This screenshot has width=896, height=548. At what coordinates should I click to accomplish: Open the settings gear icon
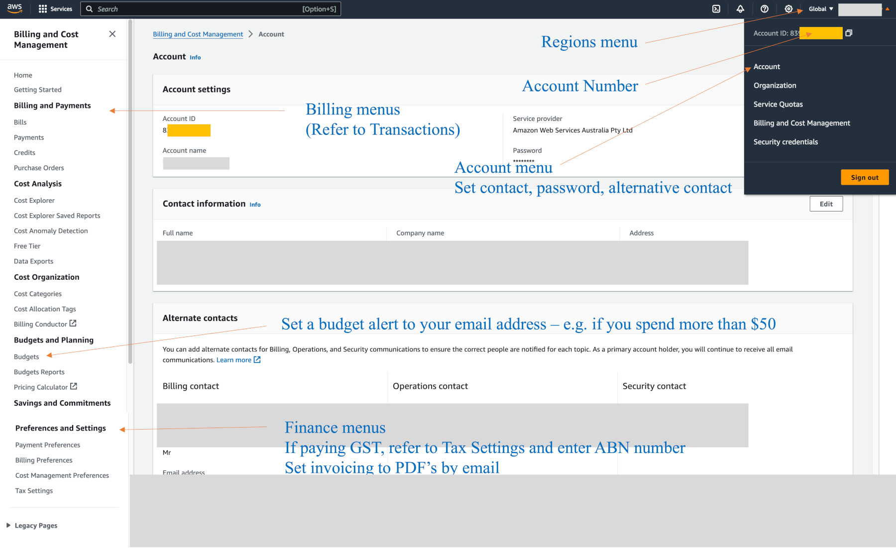pyautogui.click(x=788, y=9)
